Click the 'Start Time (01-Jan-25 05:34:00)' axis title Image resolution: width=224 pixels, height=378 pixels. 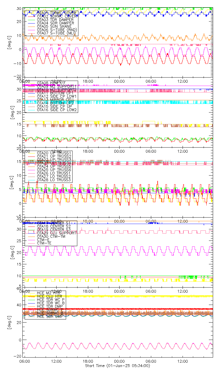(x=118, y=366)
